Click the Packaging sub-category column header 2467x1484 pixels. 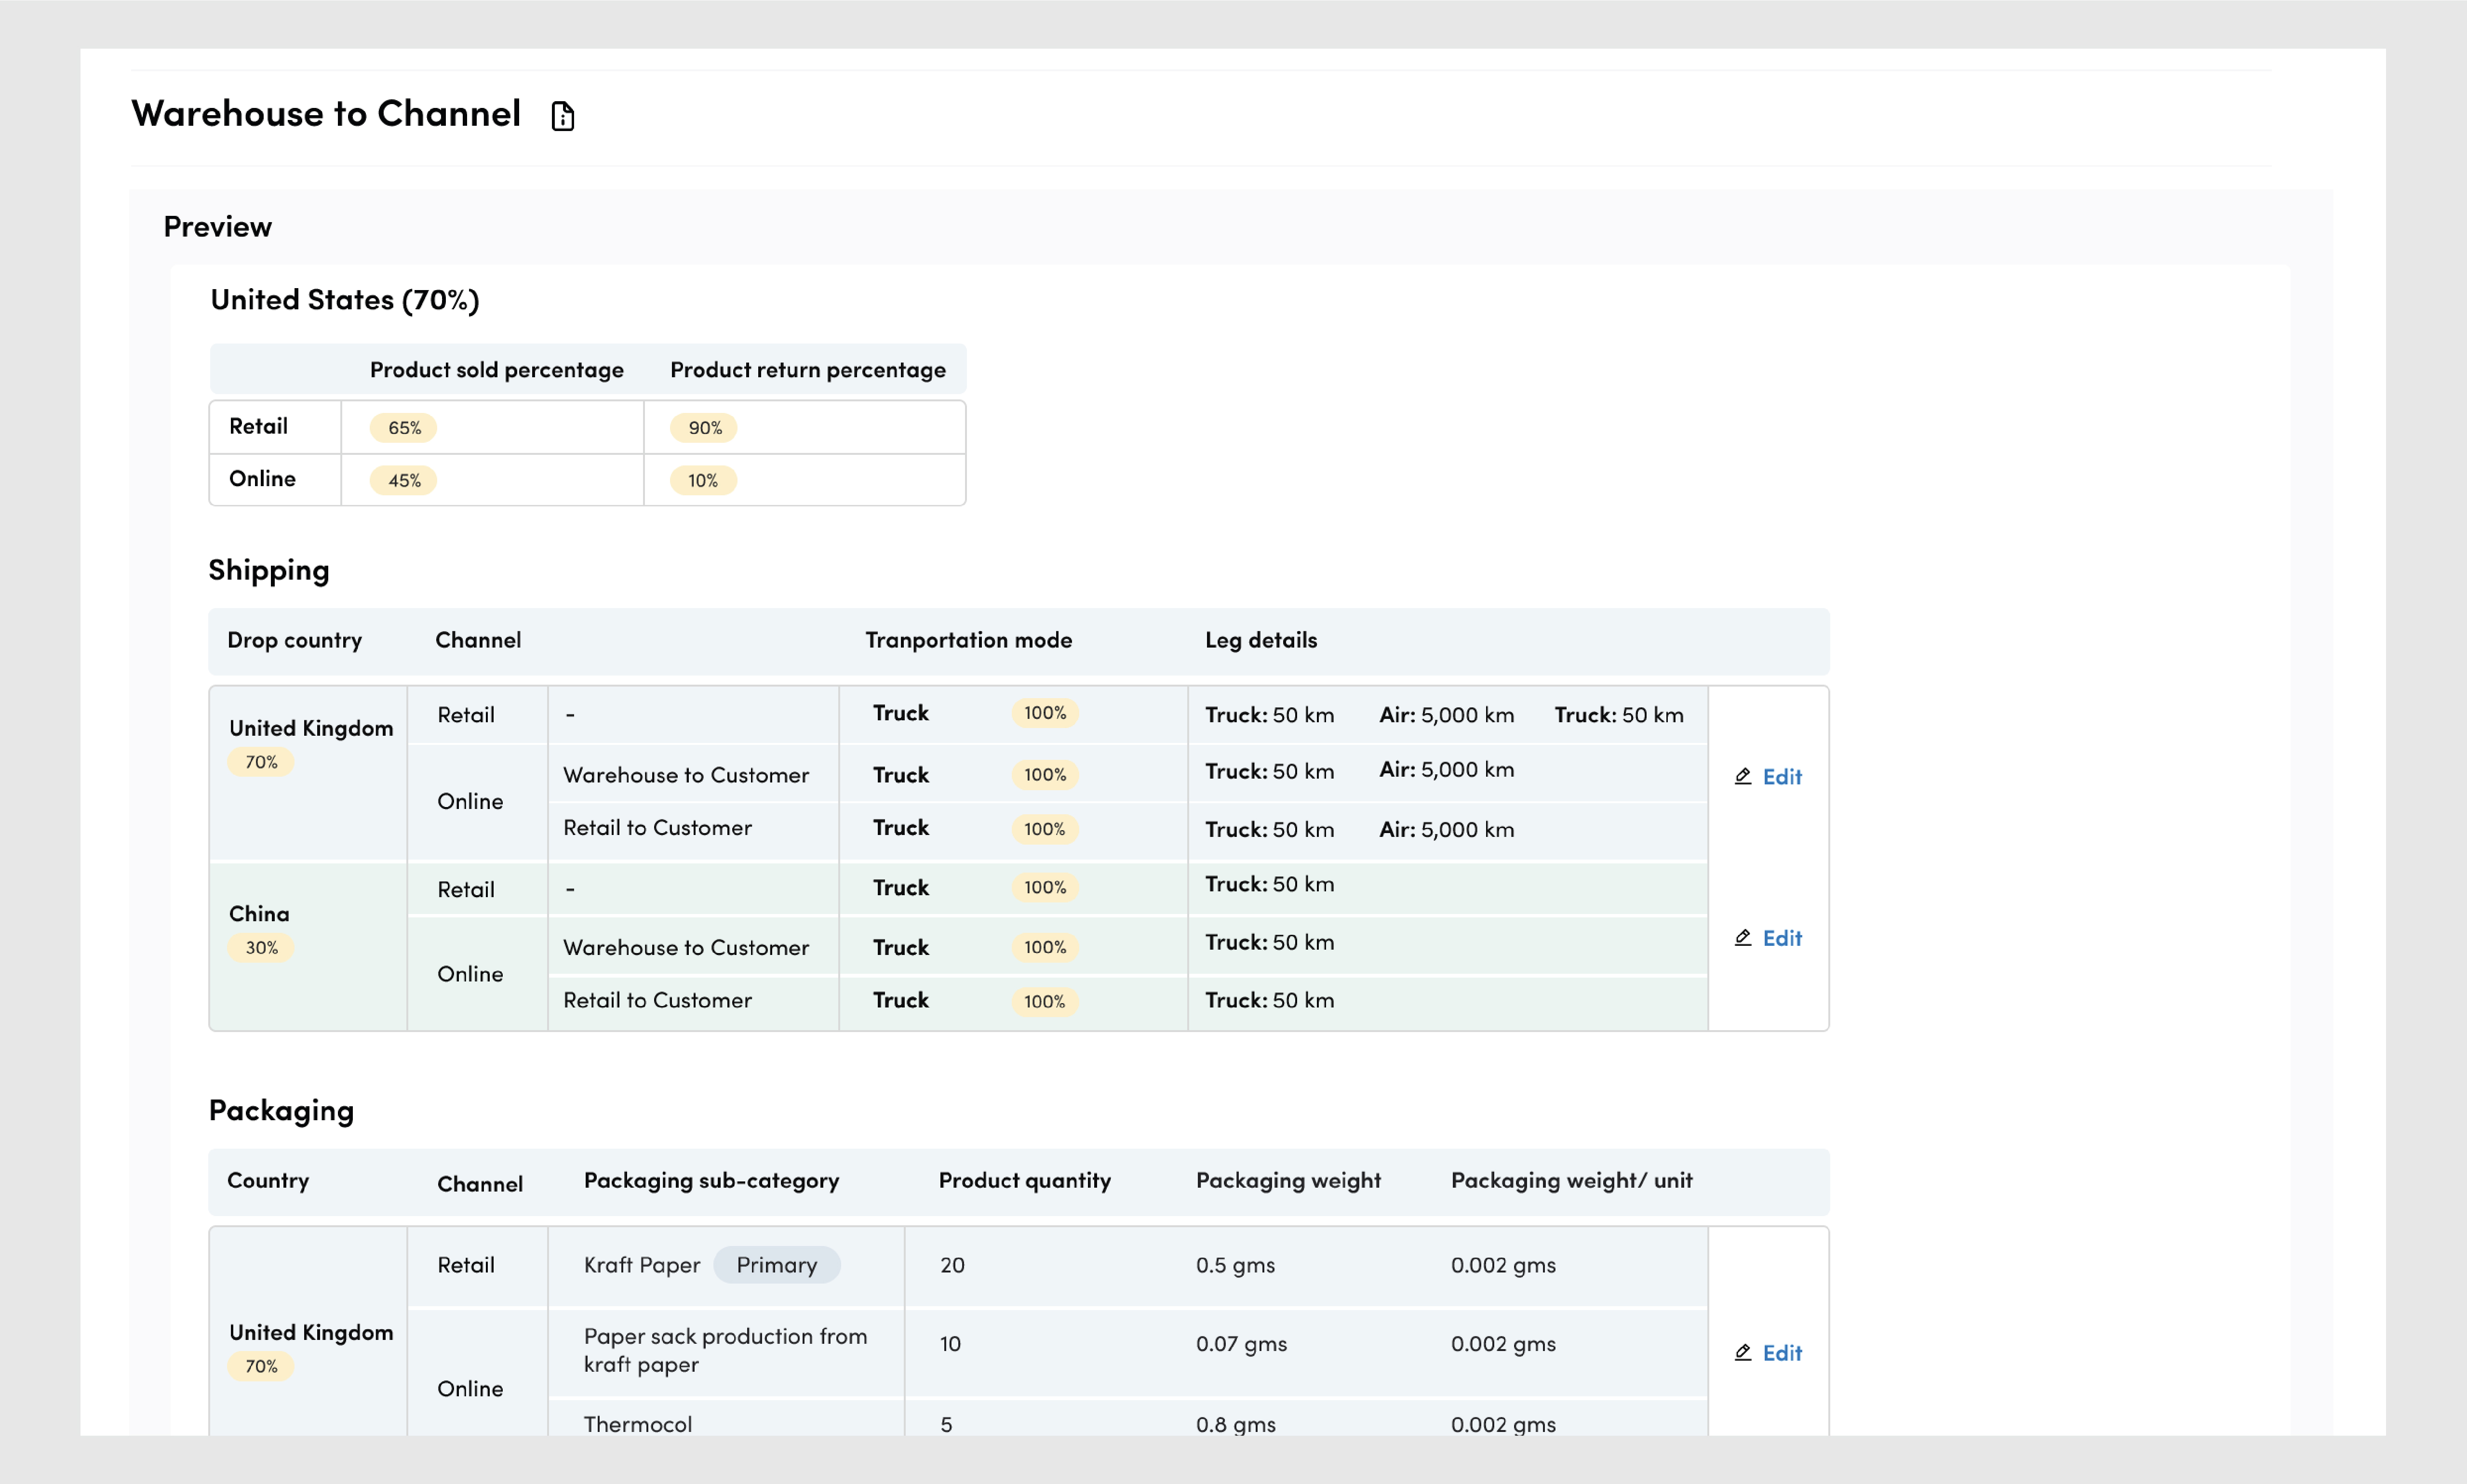coord(711,1180)
